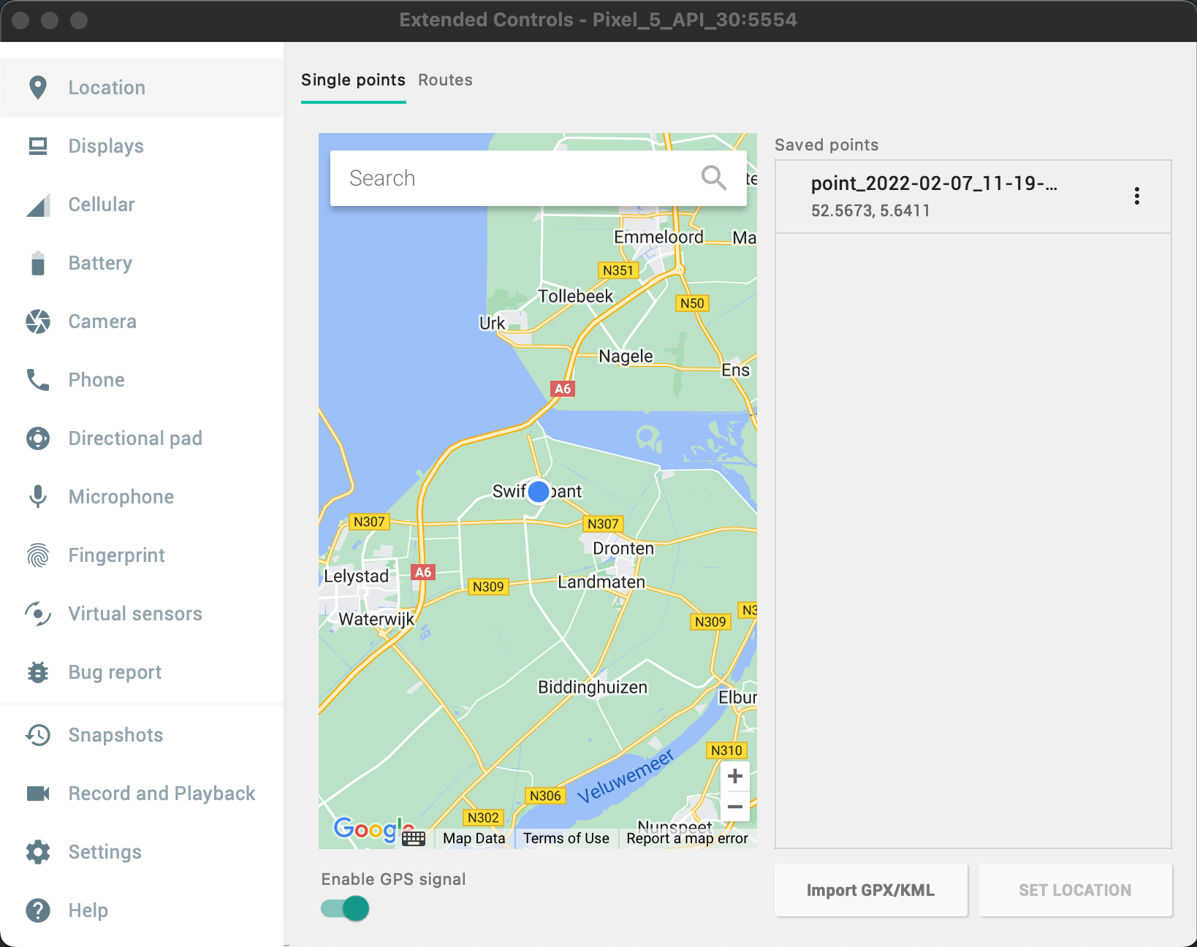Click the map zoom-in control
The width and height of the screenshot is (1197, 947).
point(735,775)
